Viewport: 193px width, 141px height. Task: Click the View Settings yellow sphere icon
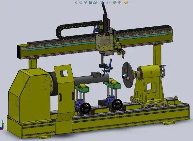click(126, 3)
